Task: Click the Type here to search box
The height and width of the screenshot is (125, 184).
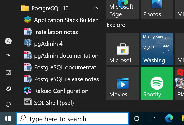Action: pos(72,118)
